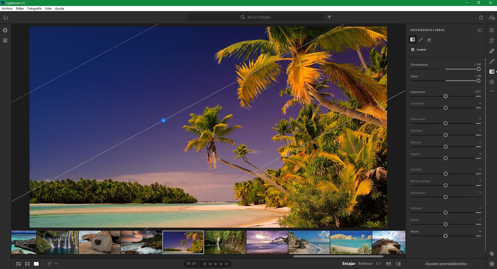Click the share icon in header
497x269 pixels.
481,17
